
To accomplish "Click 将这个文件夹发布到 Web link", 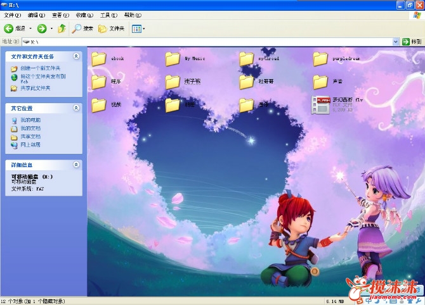I will [43, 78].
